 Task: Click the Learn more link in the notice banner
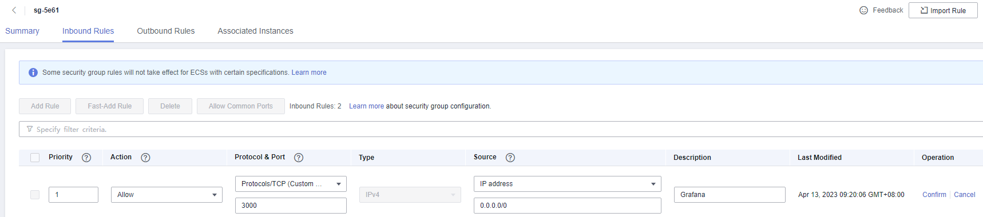point(309,73)
